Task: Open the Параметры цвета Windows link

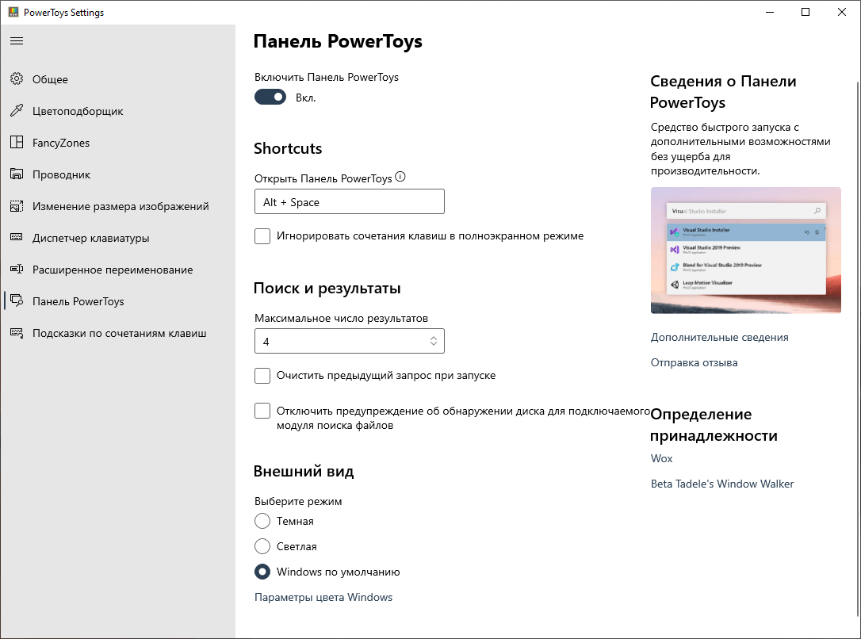Action: (x=323, y=598)
